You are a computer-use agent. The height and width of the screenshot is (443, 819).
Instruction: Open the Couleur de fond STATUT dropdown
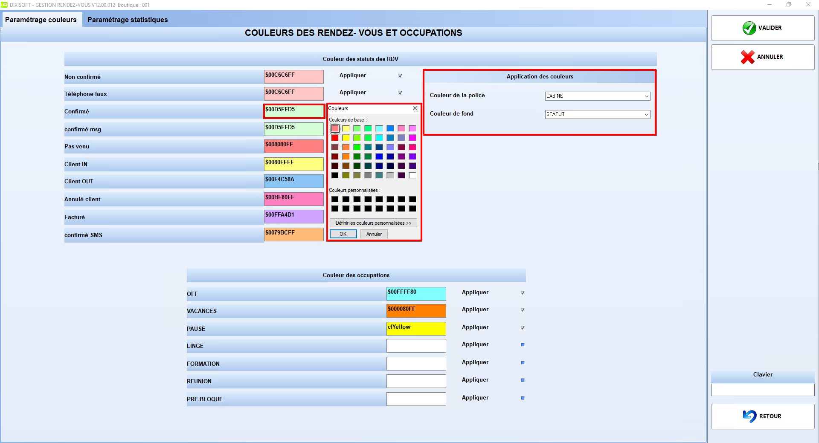tap(598, 114)
